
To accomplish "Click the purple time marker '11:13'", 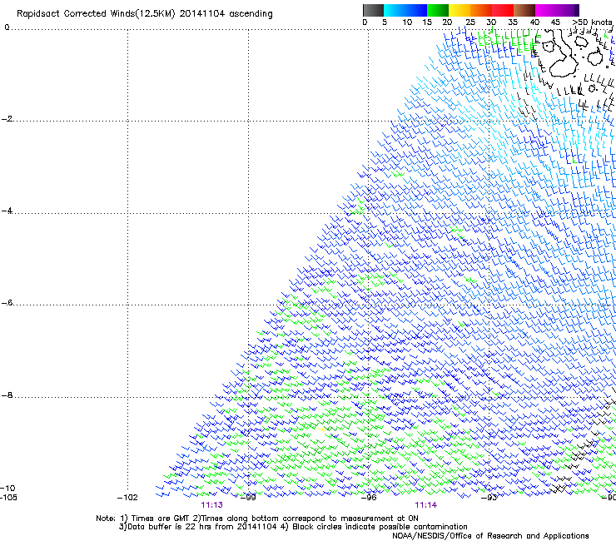I will coord(211,505).
